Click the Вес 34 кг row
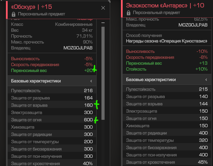 click(52, 30)
